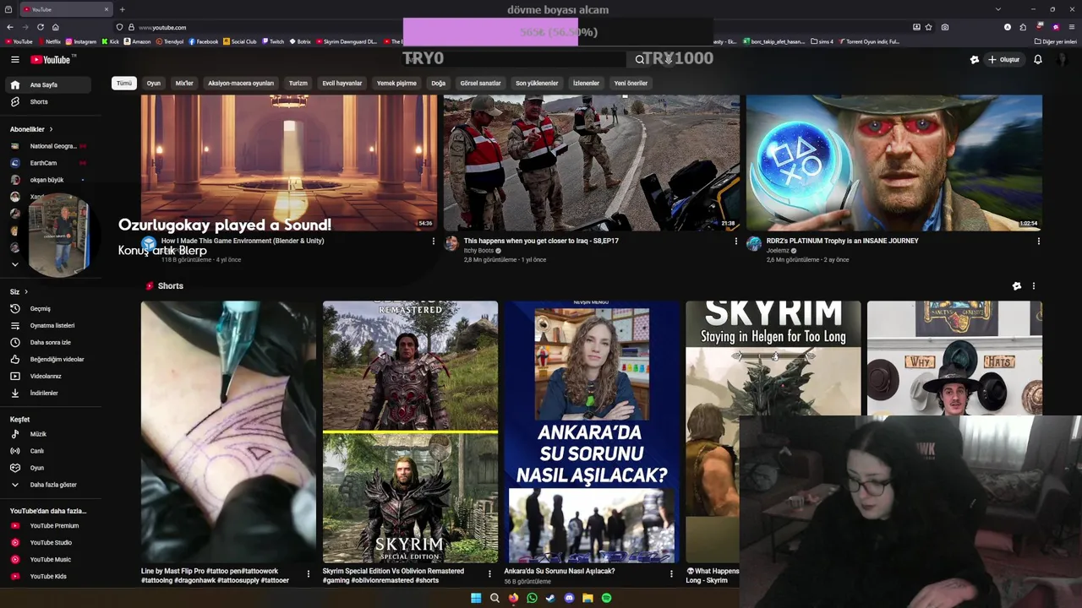Open EarthCam subscription channel

pos(49,163)
